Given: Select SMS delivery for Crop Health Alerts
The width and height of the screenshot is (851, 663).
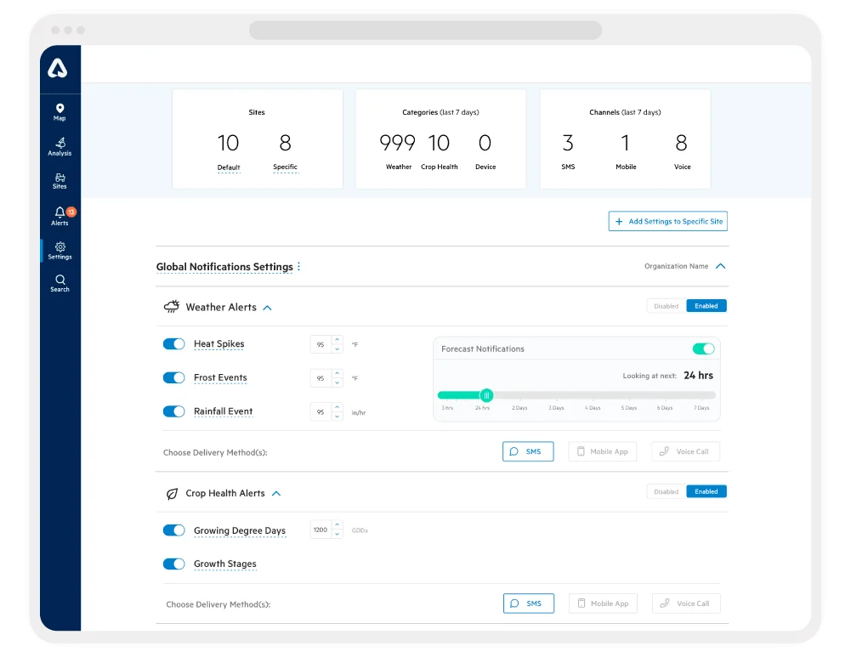Looking at the screenshot, I should [529, 603].
